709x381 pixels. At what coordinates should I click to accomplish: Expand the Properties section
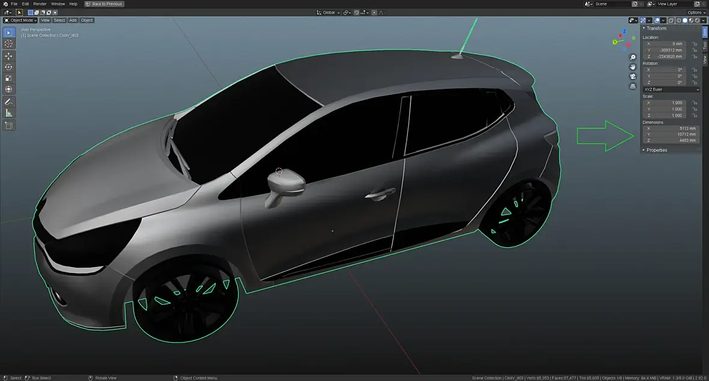[656, 150]
